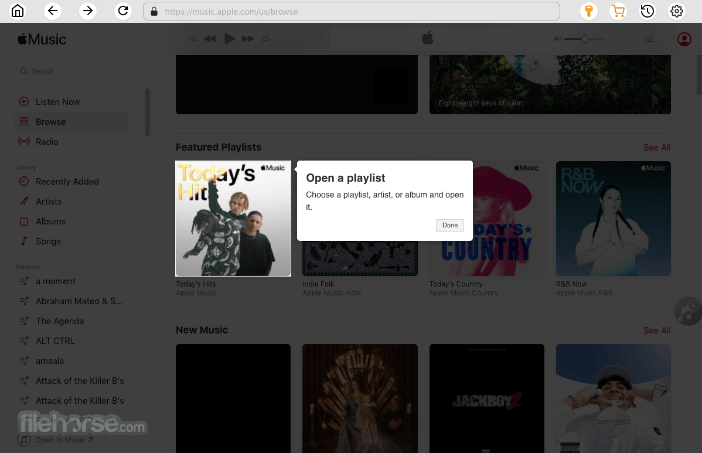
Task: Skip to the next track
Action: [x=248, y=39]
